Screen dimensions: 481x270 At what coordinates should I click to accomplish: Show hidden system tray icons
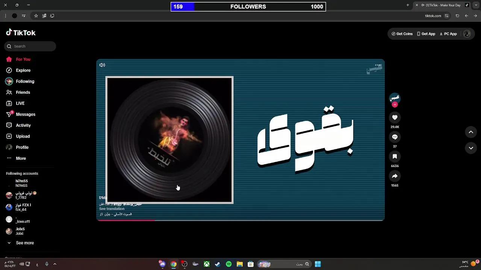point(54,264)
